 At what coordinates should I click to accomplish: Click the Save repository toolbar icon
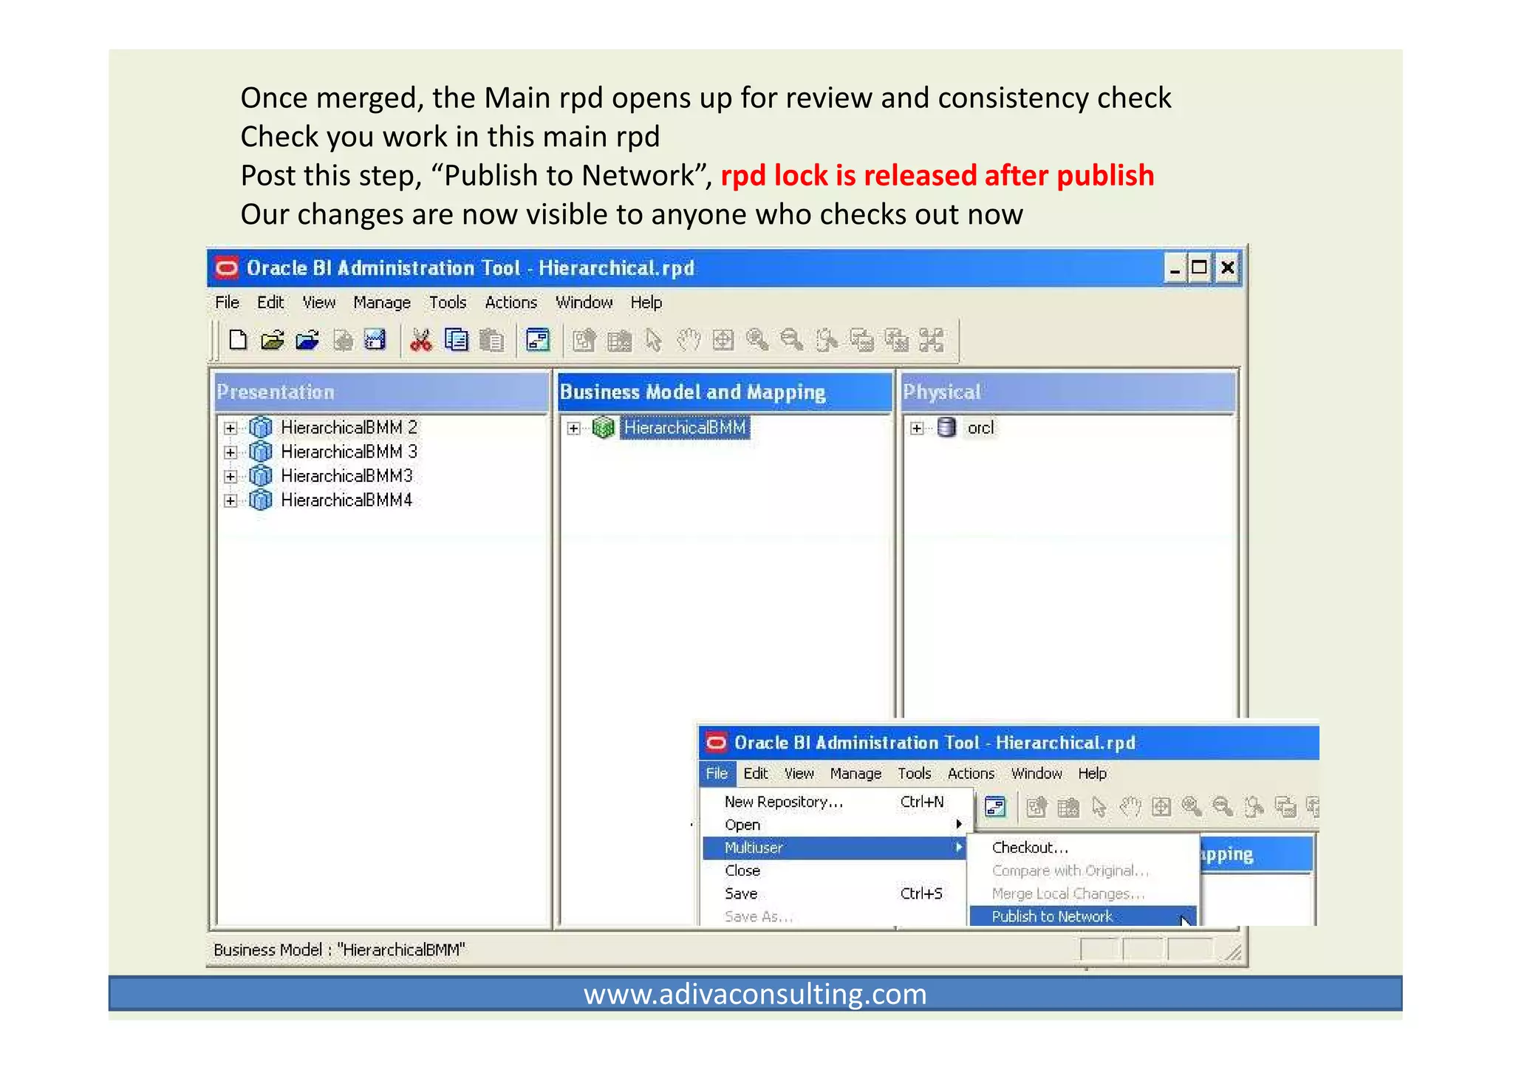[376, 340]
